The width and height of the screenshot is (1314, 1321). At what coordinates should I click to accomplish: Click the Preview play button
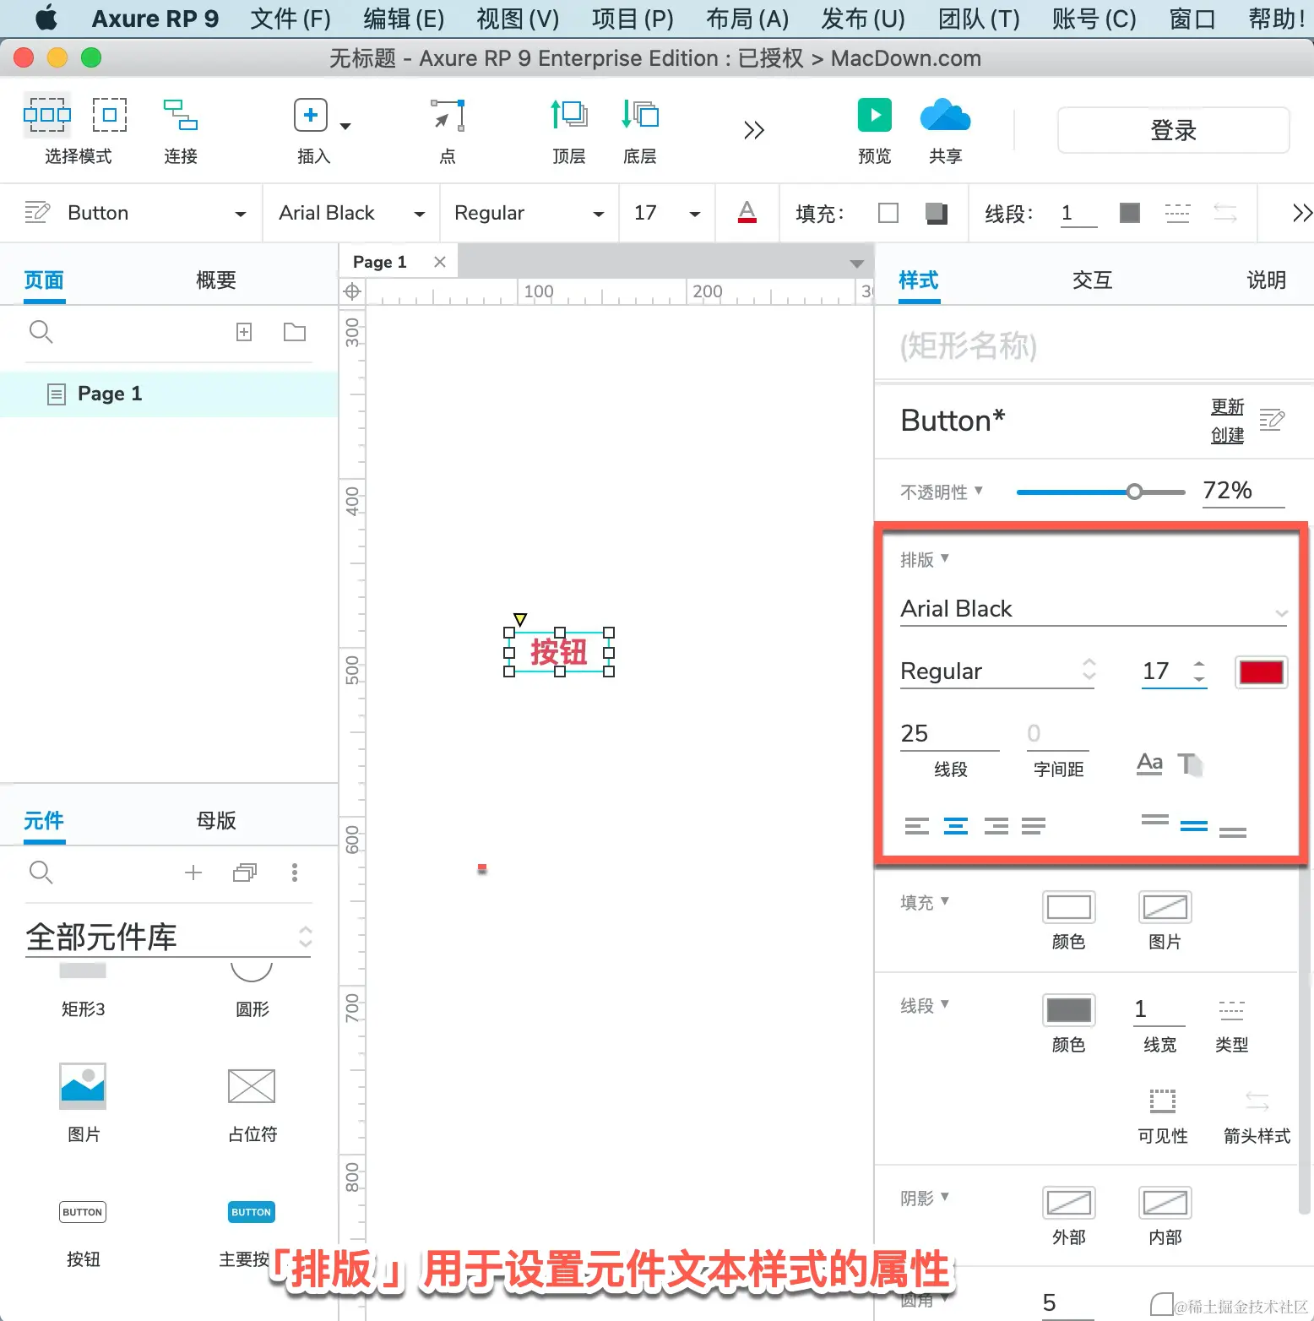click(x=875, y=115)
